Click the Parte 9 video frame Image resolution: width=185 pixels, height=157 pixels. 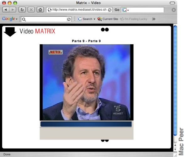(87, 82)
